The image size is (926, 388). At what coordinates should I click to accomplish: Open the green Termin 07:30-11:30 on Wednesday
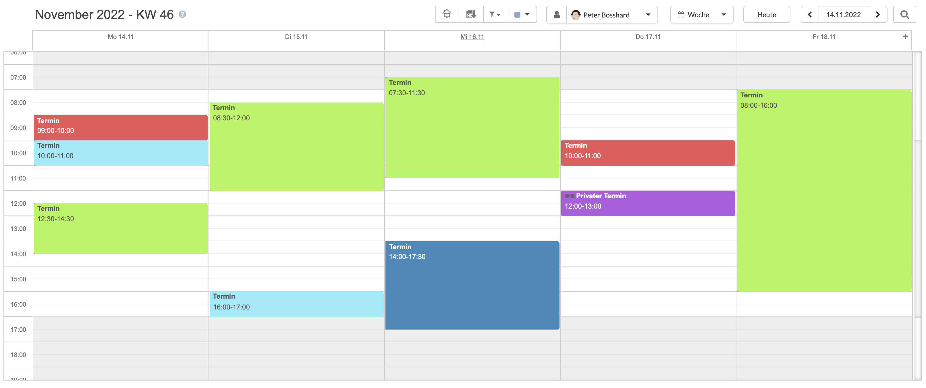tap(472, 128)
